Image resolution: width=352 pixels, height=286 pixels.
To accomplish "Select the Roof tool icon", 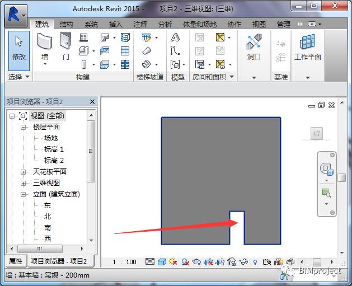I will (x=105, y=37).
